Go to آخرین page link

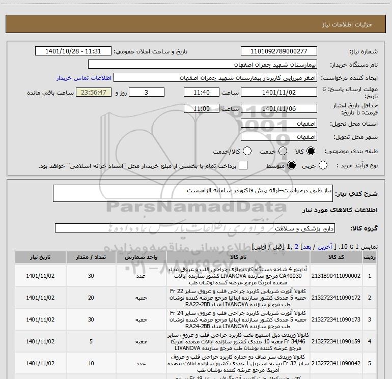point(325,247)
